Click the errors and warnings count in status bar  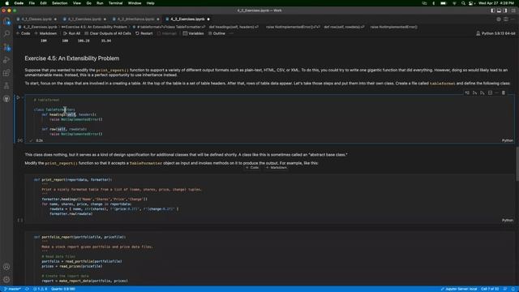point(40,289)
